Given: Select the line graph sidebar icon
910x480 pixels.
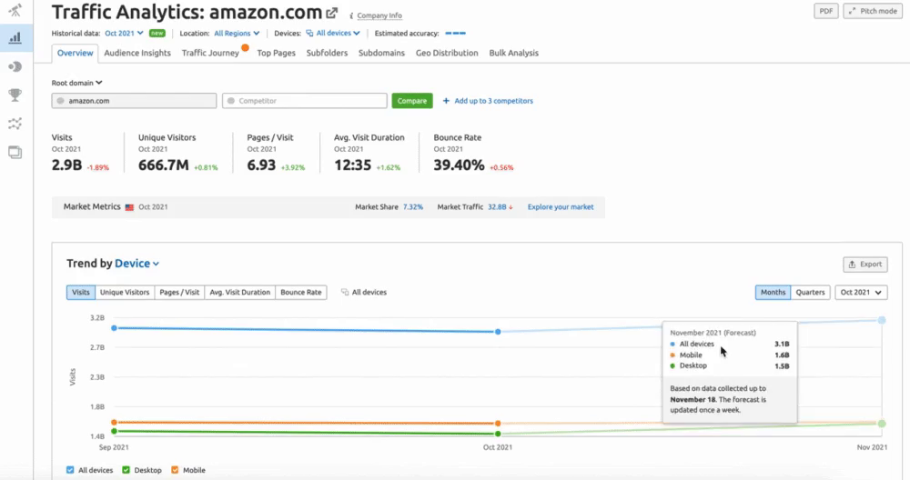Looking at the screenshot, I should [15, 124].
